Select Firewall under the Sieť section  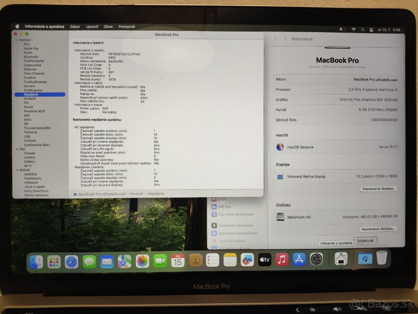coord(29,153)
